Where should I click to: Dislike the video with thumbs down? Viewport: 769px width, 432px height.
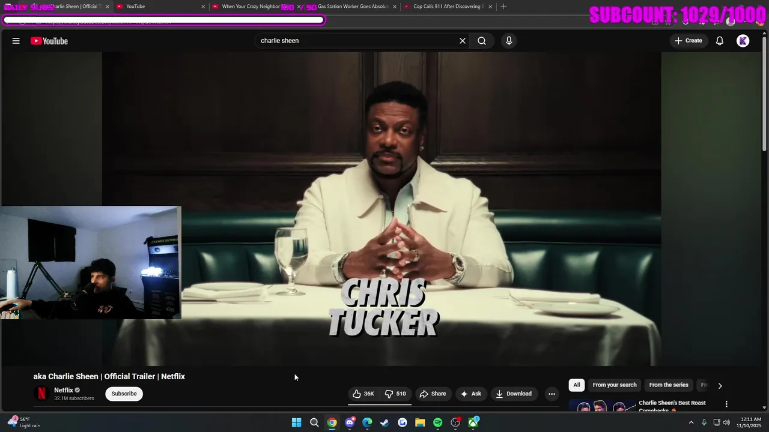click(x=395, y=394)
